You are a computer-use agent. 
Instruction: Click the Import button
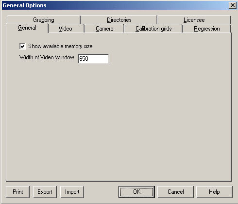(72, 192)
